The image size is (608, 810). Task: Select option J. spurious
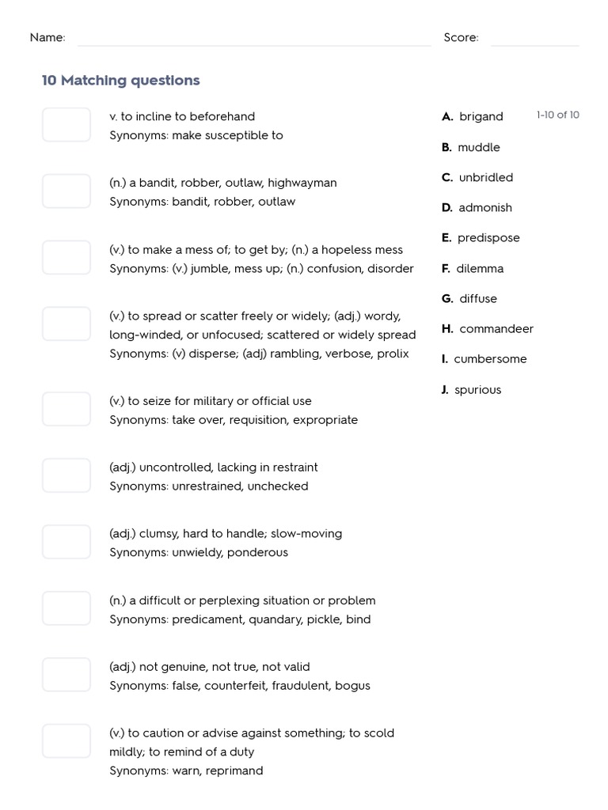point(471,389)
